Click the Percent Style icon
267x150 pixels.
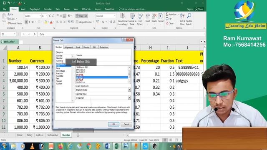pyautogui.click(x=103, y=22)
